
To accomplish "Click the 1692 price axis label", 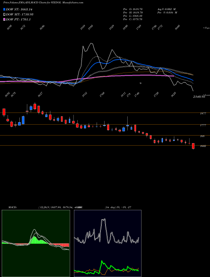I will (203, 146).
